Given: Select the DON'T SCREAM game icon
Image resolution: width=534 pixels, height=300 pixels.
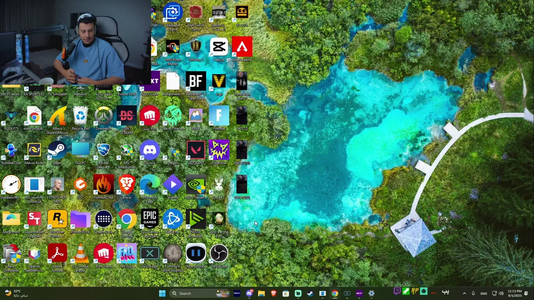Looking at the screenshot, I should click(126, 120).
